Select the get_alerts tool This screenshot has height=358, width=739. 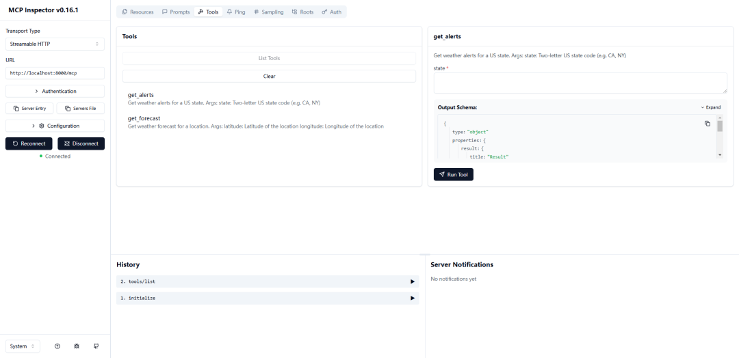pos(269,99)
